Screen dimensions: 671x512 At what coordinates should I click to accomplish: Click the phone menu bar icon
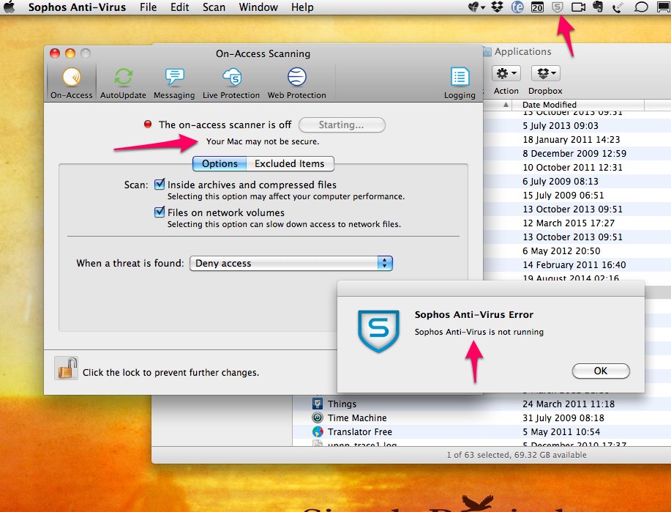(x=618, y=7)
